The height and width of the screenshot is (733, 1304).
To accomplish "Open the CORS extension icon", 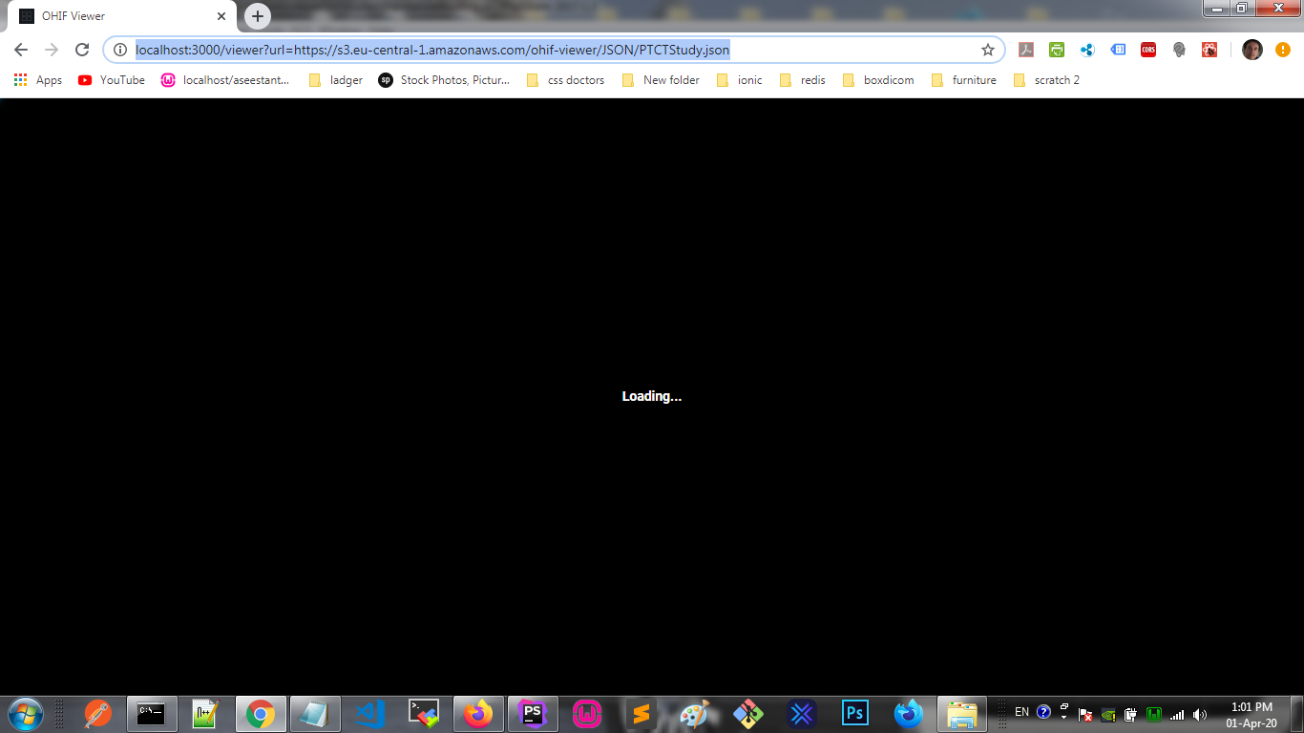I will coord(1147,50).
